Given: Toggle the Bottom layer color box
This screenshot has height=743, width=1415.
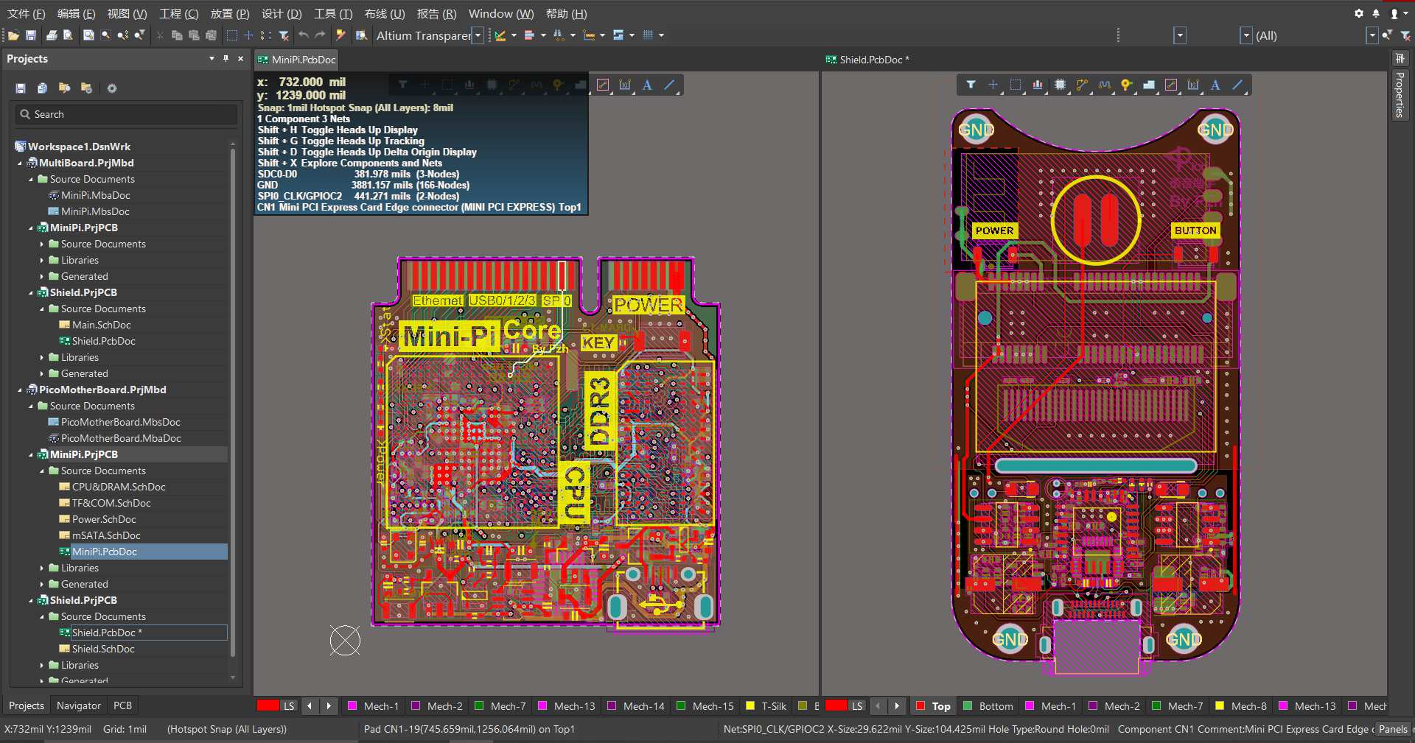Looking at the screenshot, I should [x=968, y=705].
